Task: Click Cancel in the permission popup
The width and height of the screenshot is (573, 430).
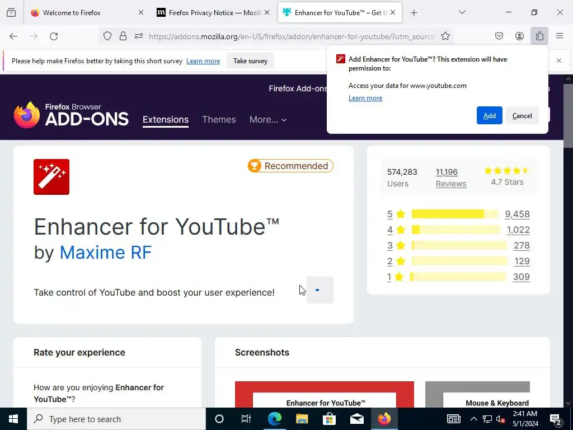Action: (522, 115)
